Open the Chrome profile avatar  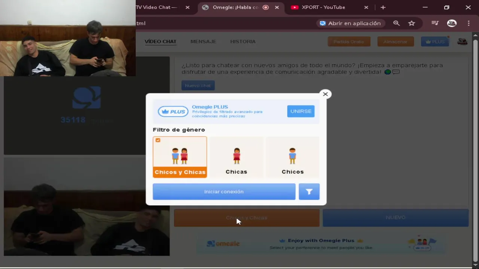[x=452, y=23]
